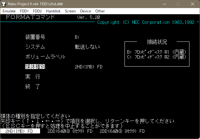Click the C: フロッピィディスク #2 line

click(157, 57)
